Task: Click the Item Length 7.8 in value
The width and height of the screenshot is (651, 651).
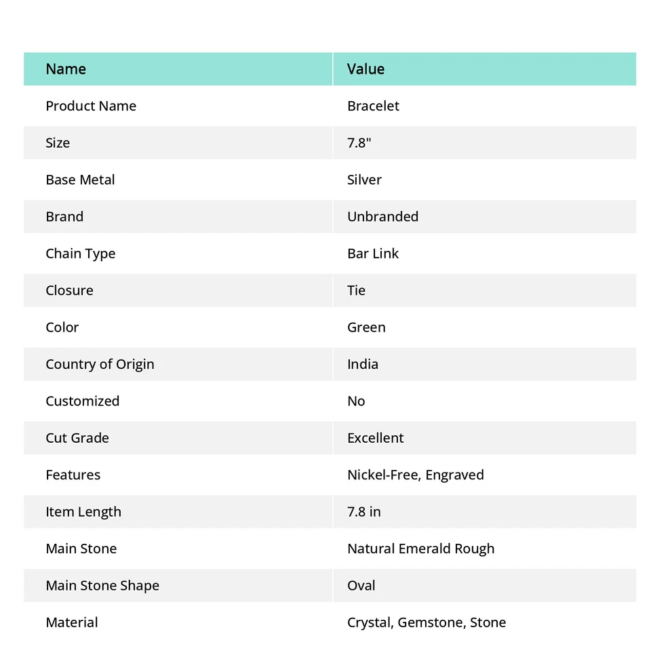Action: [363, 512]
